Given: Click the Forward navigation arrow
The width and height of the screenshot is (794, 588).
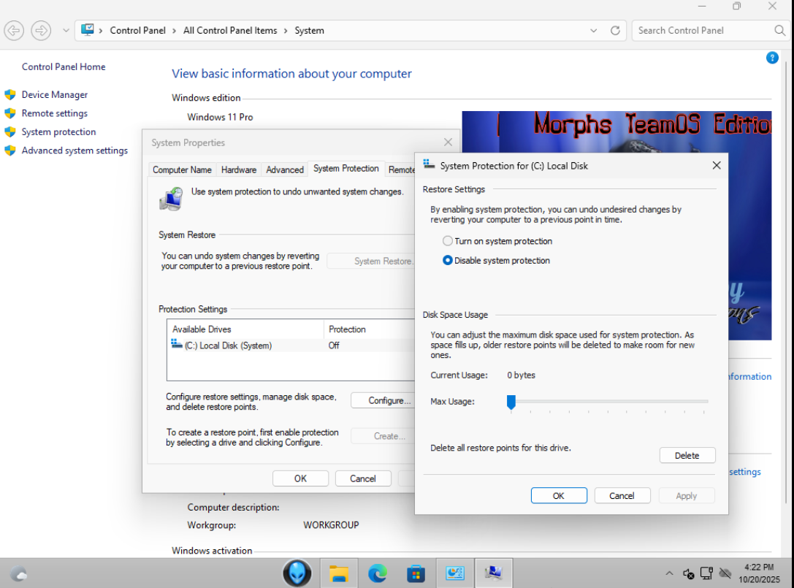Looking at the screenshot, I should click(41, 31).
